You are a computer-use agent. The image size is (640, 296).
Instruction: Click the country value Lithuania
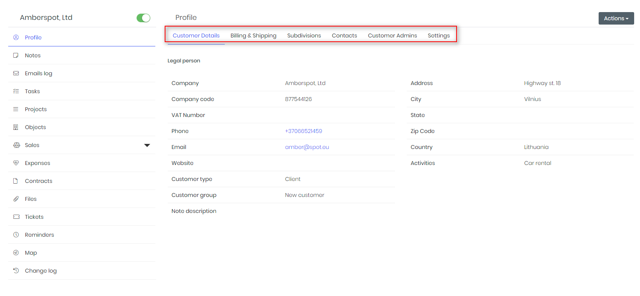536,147
